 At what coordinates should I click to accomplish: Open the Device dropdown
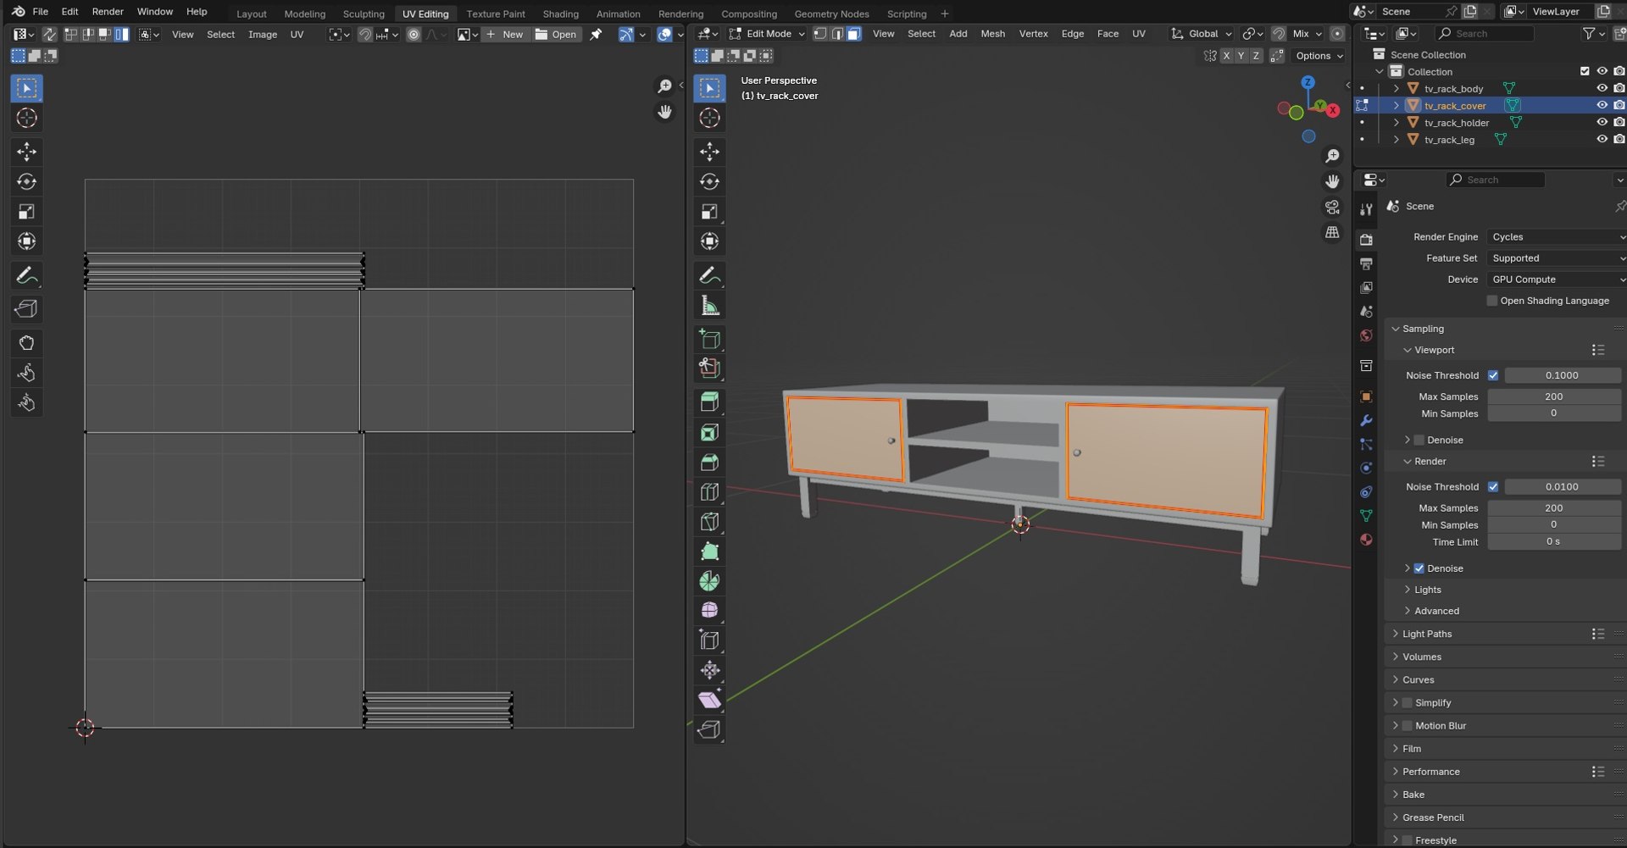(x=1557, y=280)
